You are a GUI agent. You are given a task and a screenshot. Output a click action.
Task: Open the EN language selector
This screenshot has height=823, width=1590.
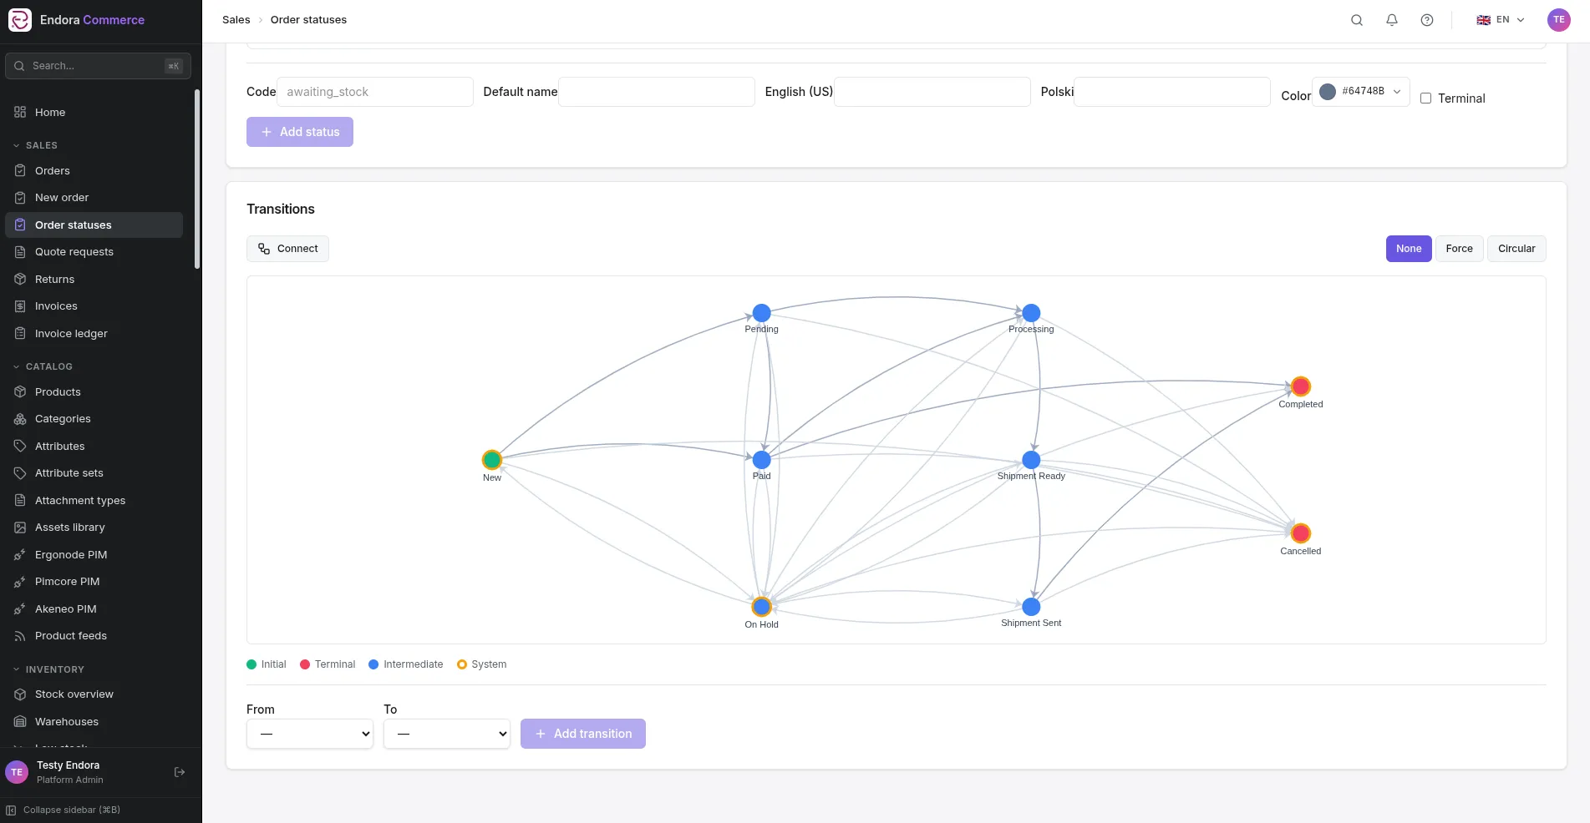tap(1501, 20)
